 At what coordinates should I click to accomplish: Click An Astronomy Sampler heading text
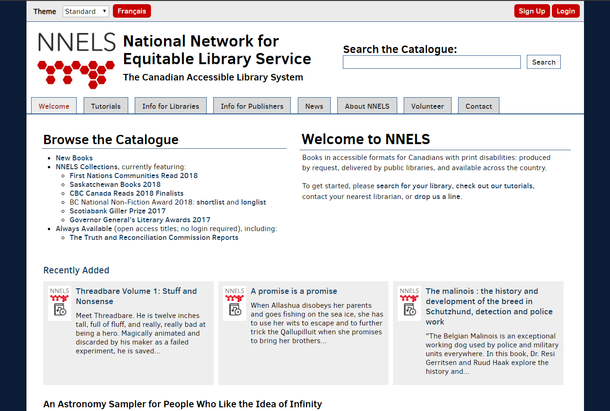pos(183,404)
